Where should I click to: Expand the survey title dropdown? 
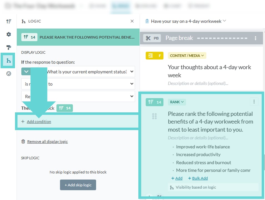[x=224, y=21]
